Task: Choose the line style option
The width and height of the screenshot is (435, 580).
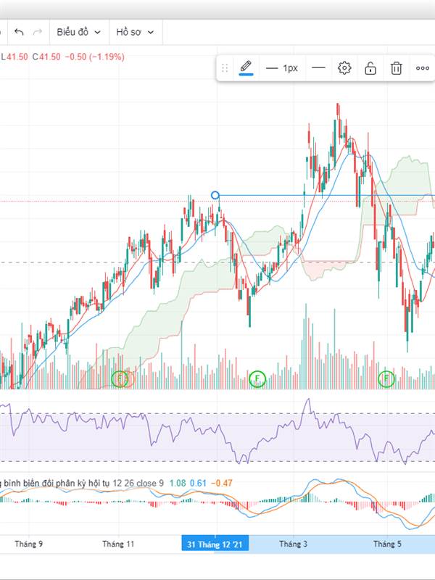Action: pyautogui.click(x=318, y=67)
